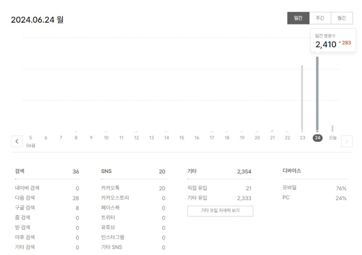Click the 06월 month label

click(31, 146)
